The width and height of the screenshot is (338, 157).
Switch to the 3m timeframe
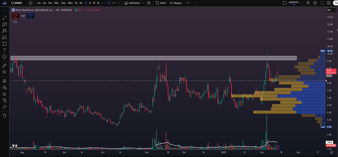45,3
